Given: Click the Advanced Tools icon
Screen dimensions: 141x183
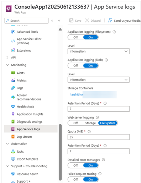Looking at the screenshot, I should (13, 32).
